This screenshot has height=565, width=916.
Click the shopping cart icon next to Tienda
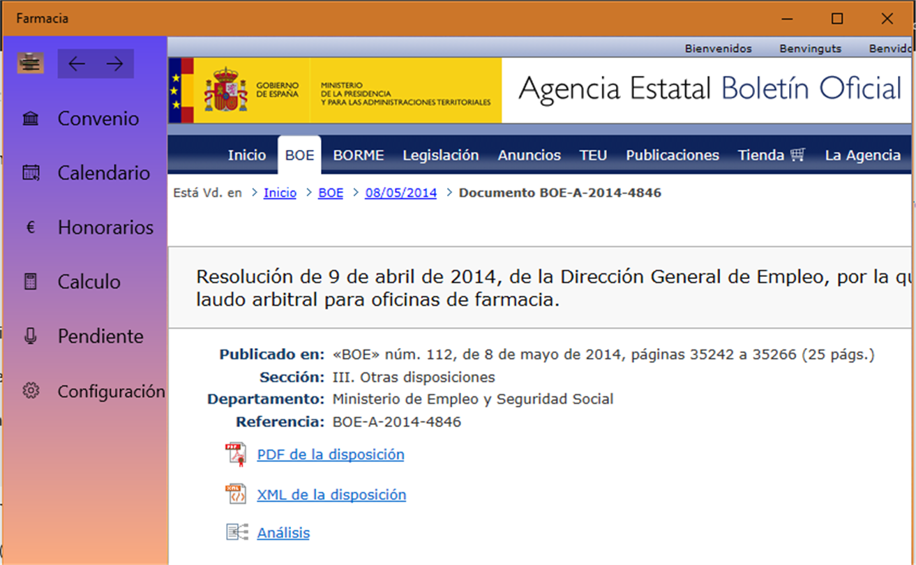[798, 155]
